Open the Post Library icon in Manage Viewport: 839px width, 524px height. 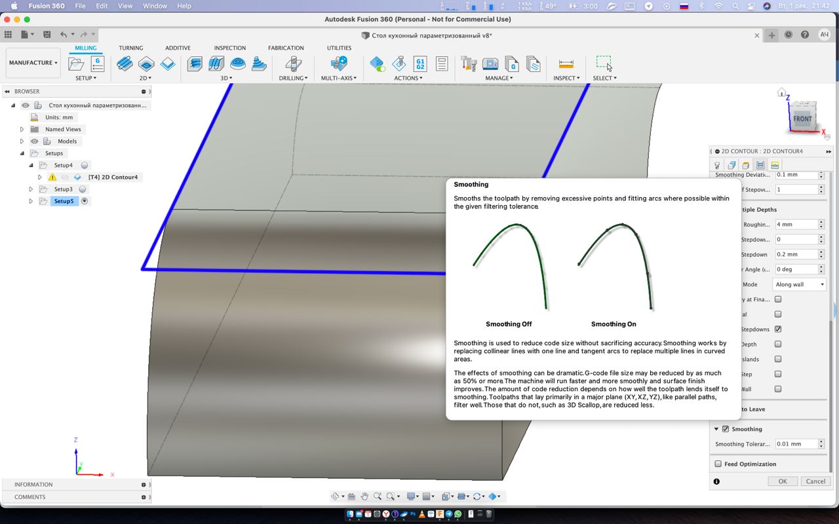tap(512, 64)
